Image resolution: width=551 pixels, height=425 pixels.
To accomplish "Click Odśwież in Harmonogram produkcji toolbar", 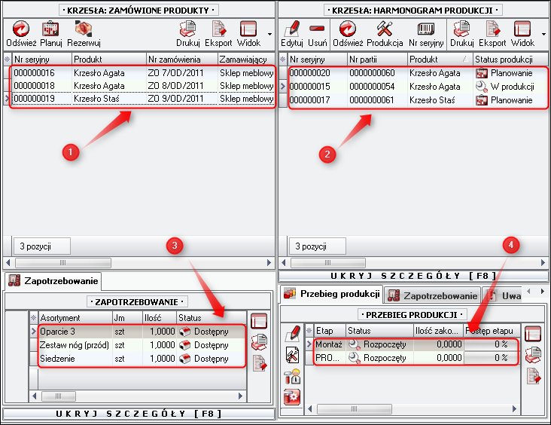I will (x=348, y=34).
